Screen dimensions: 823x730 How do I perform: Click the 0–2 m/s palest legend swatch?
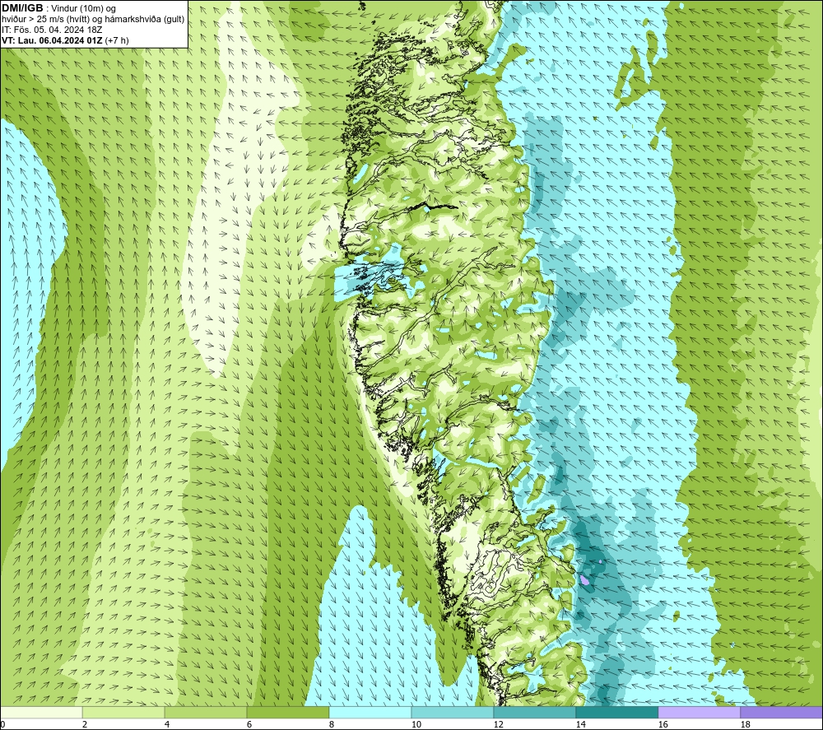click(x=41, y=712)
